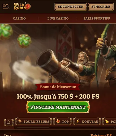Open the hamburger search menu icon

point(6,7)
